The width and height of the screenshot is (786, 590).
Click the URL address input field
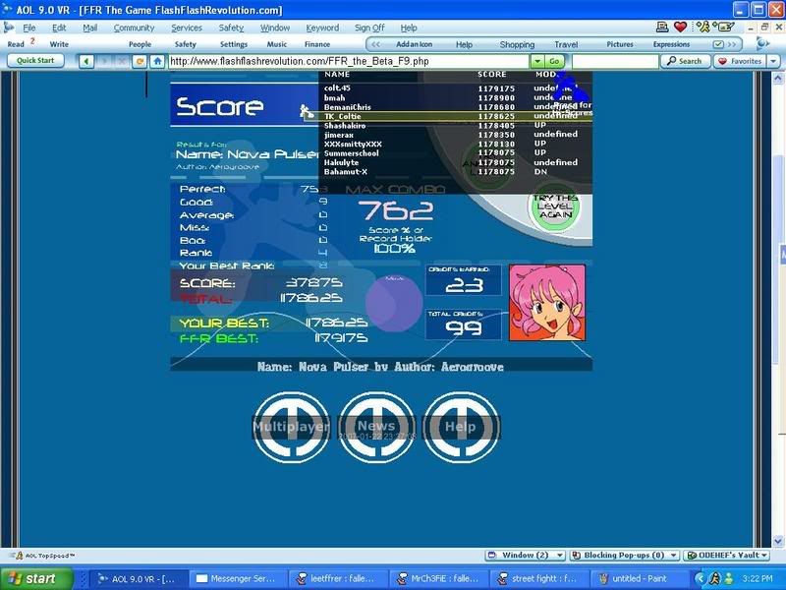coord(349,61)
